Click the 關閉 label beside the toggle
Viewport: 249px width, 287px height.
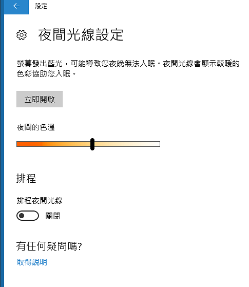click(x=53, y=216)
